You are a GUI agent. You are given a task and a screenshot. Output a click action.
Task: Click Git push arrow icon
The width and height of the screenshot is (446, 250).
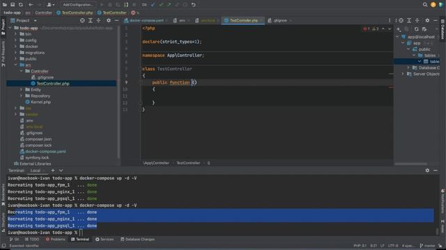coord(169,5)
